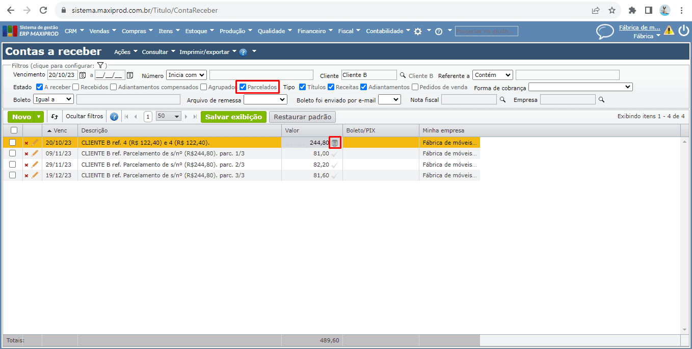692x349 pixels.
Task: Open the Boleto 'Igual a' dropdown
Action: coord(54,99)
